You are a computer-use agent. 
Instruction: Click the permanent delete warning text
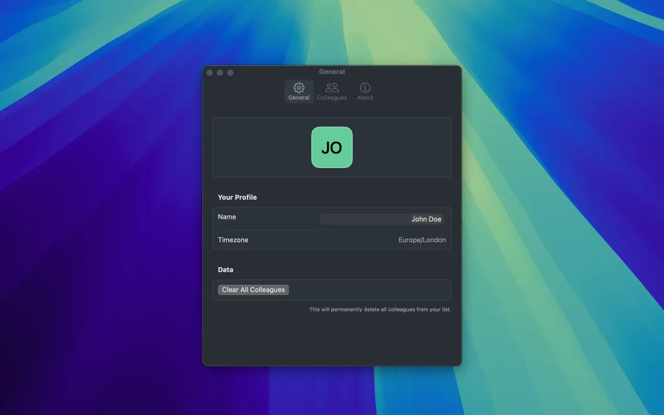[x=380, y=309]
